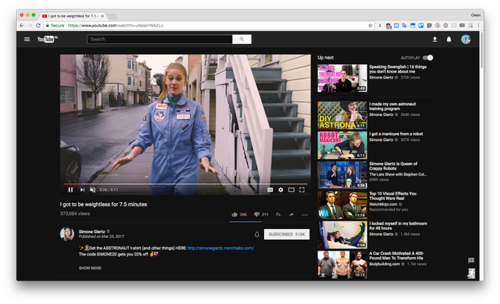Screen dimensions: 500x304
Task: Select the browser tab for this video
Action: point(73,16)
